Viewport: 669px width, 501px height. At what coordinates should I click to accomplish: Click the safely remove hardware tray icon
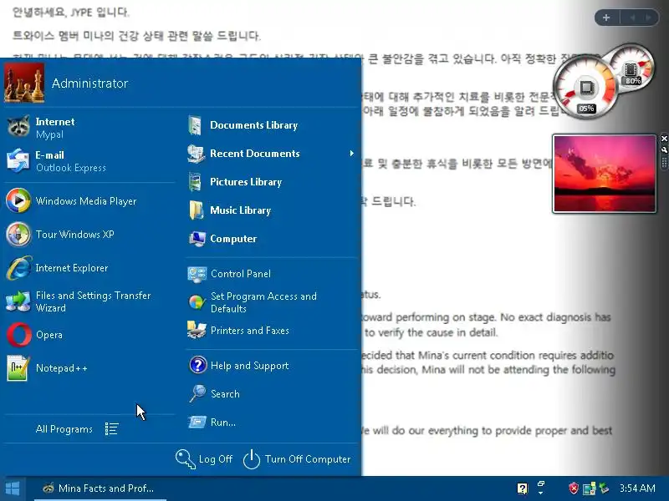(604, 488)
